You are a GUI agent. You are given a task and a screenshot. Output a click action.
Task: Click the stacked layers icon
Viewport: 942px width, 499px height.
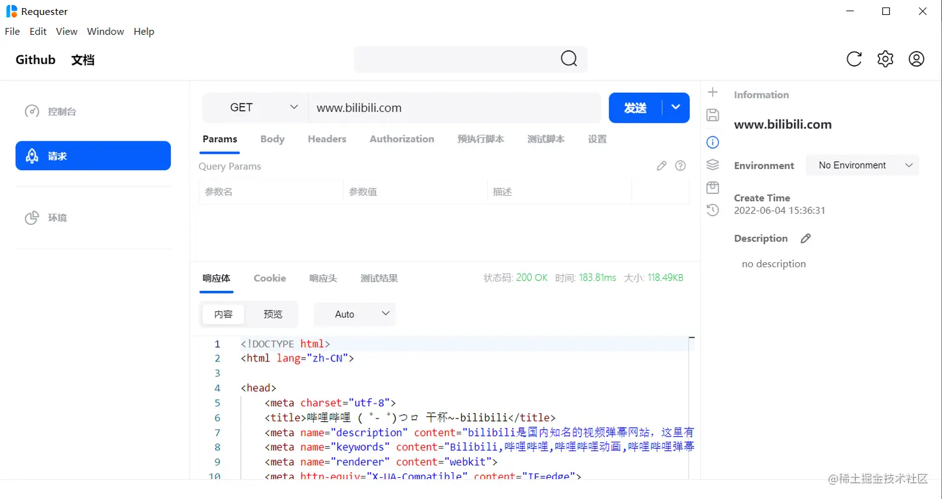(x=713, y=164)
